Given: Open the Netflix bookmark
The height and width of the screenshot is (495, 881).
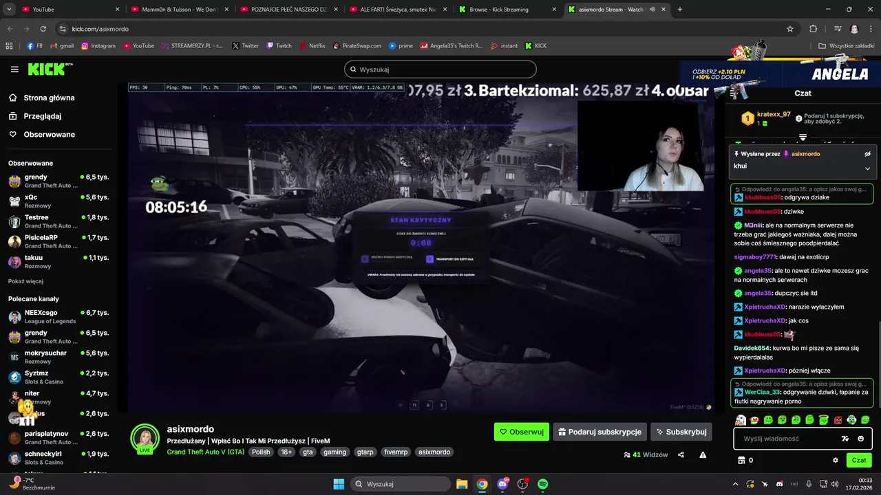Looking at the screenshot, I should coord(312,46).
